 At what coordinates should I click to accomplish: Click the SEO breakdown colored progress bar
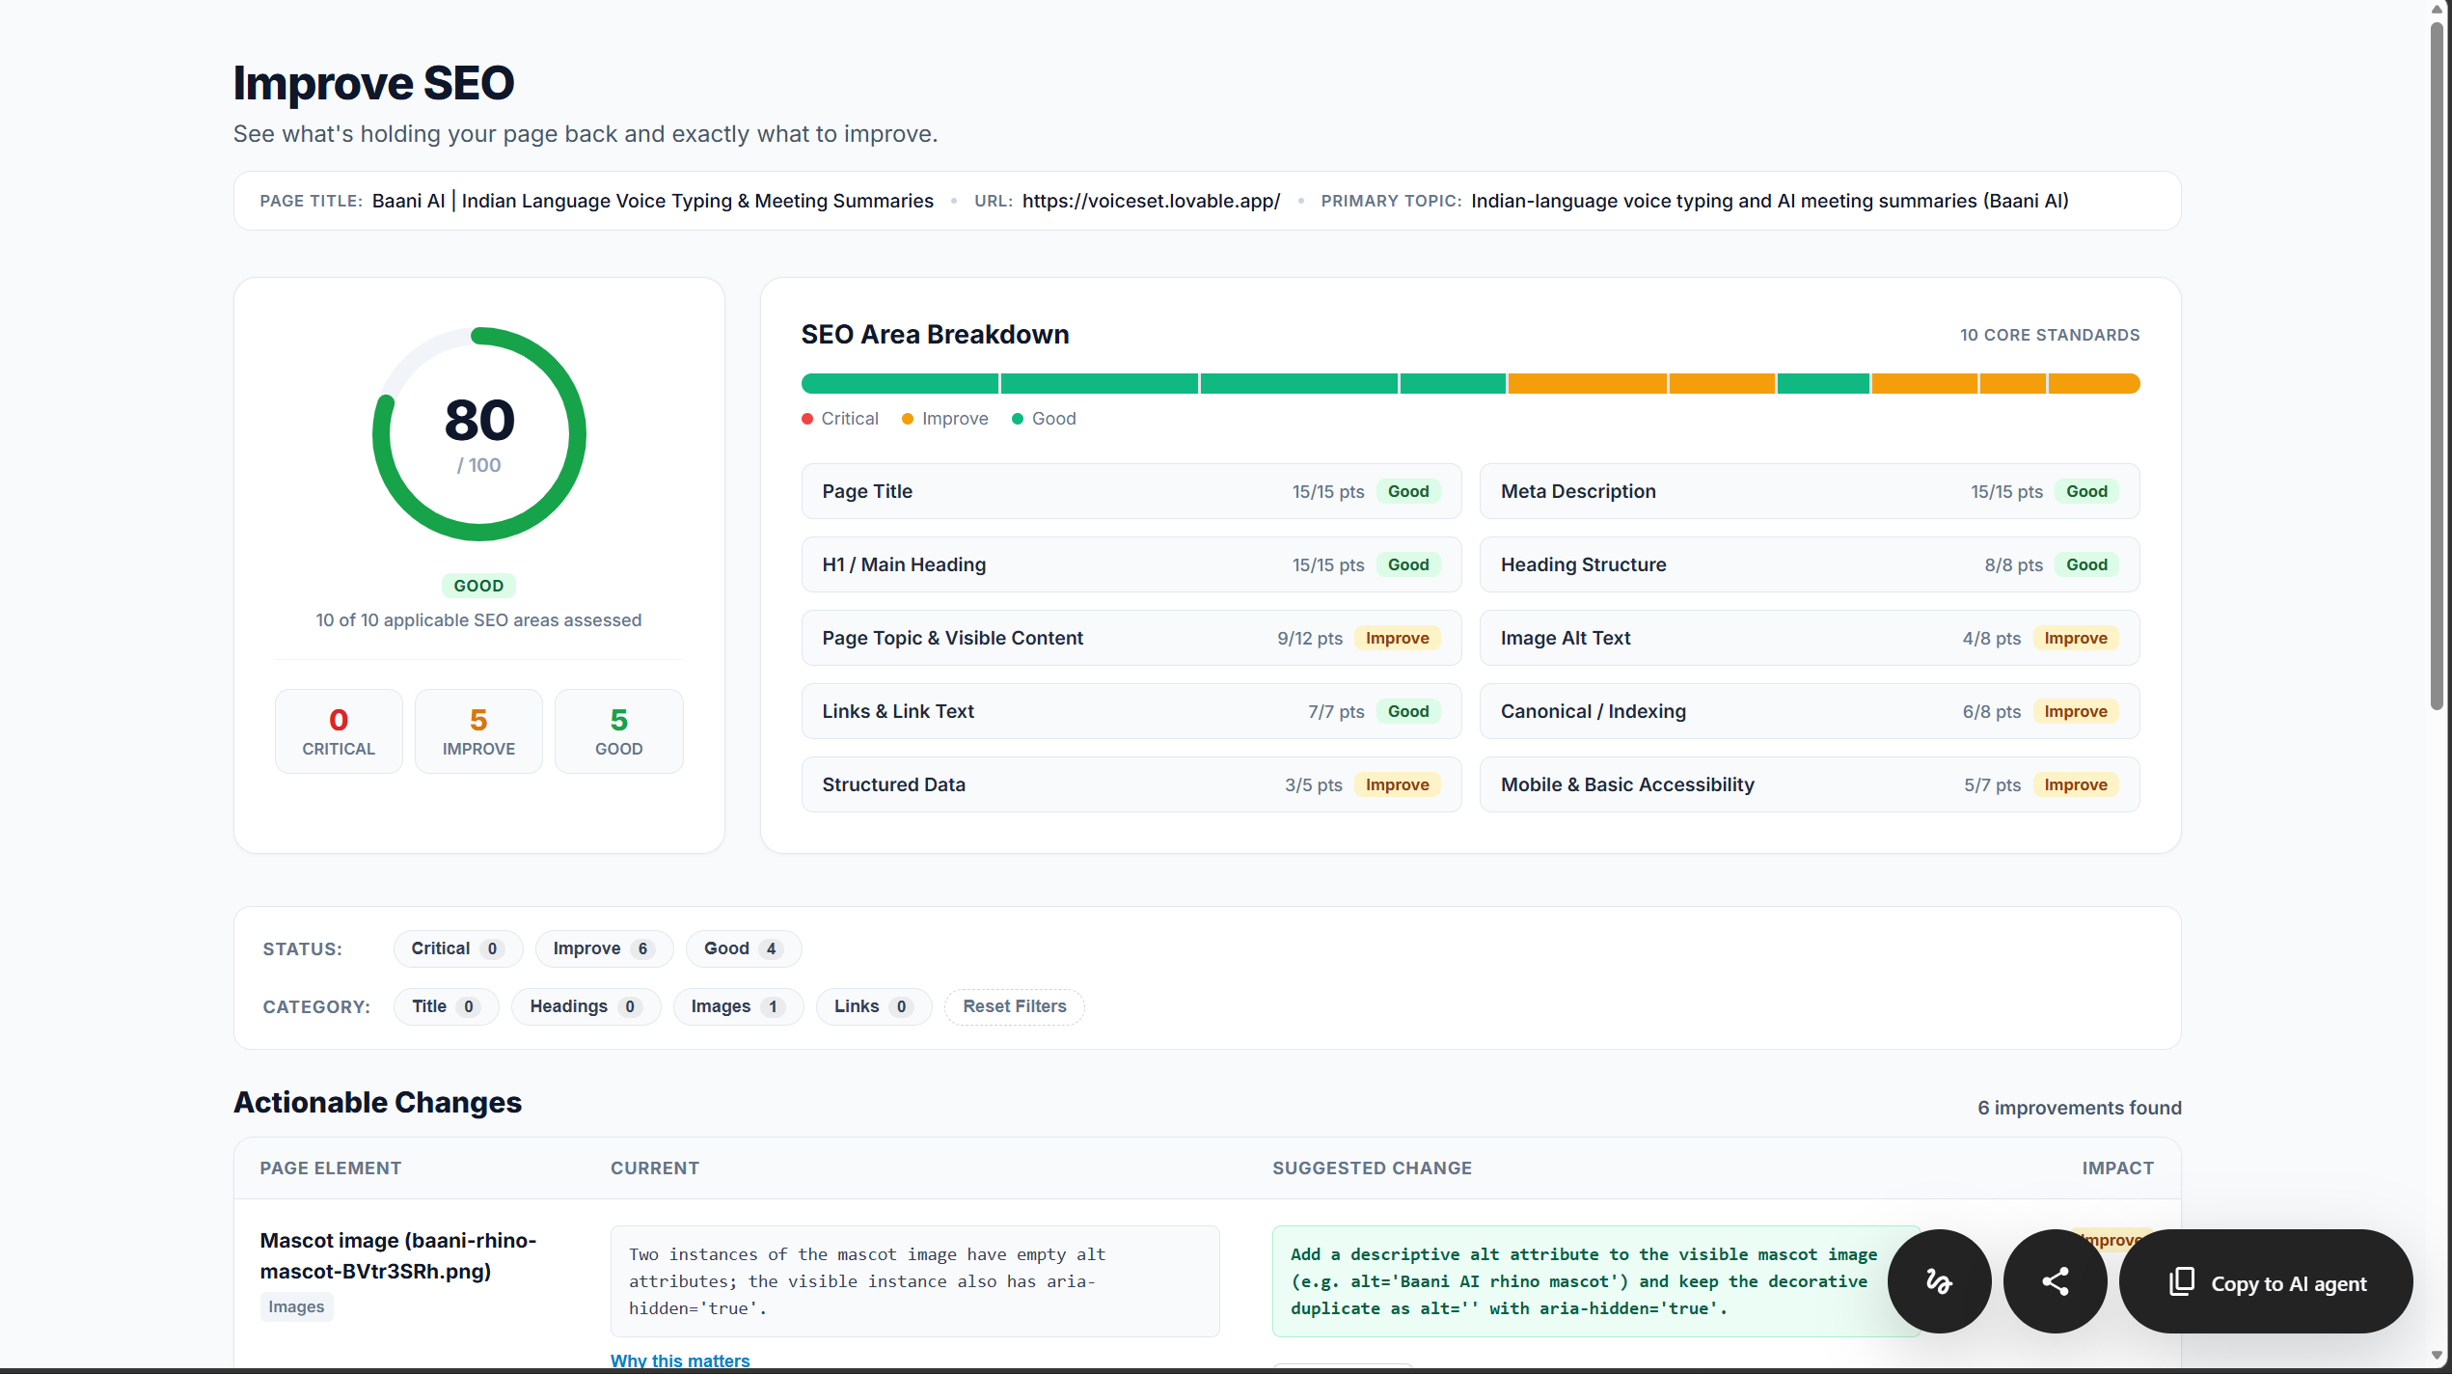coord(1470,384)
